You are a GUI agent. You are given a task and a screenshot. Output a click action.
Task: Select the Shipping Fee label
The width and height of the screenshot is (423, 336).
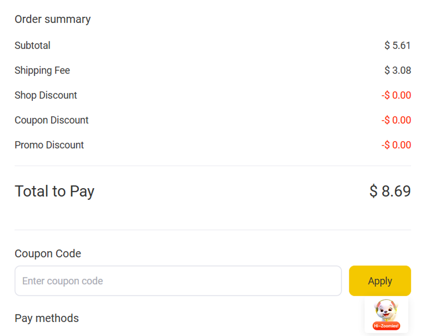pos(42,70)
